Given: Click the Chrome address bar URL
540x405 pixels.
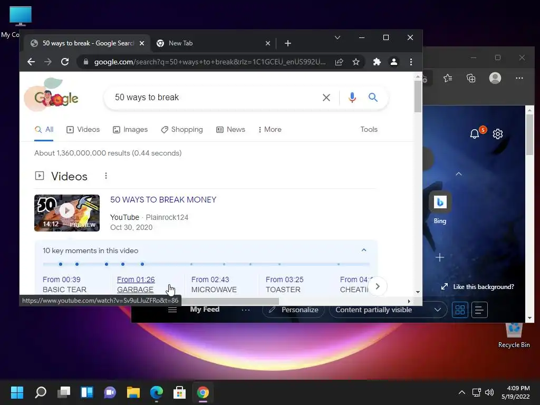Looking at the screenshot, I should pos(210,62).
